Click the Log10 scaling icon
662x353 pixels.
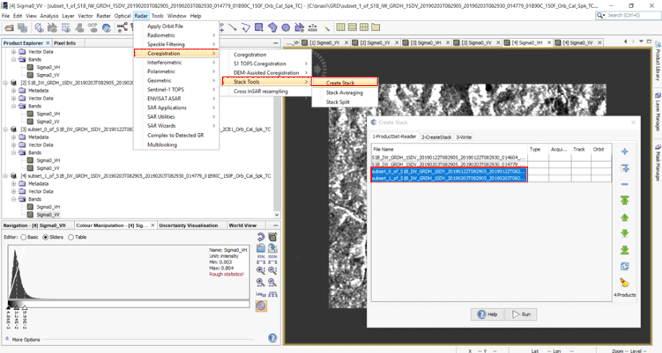click(x=261, y=295)
